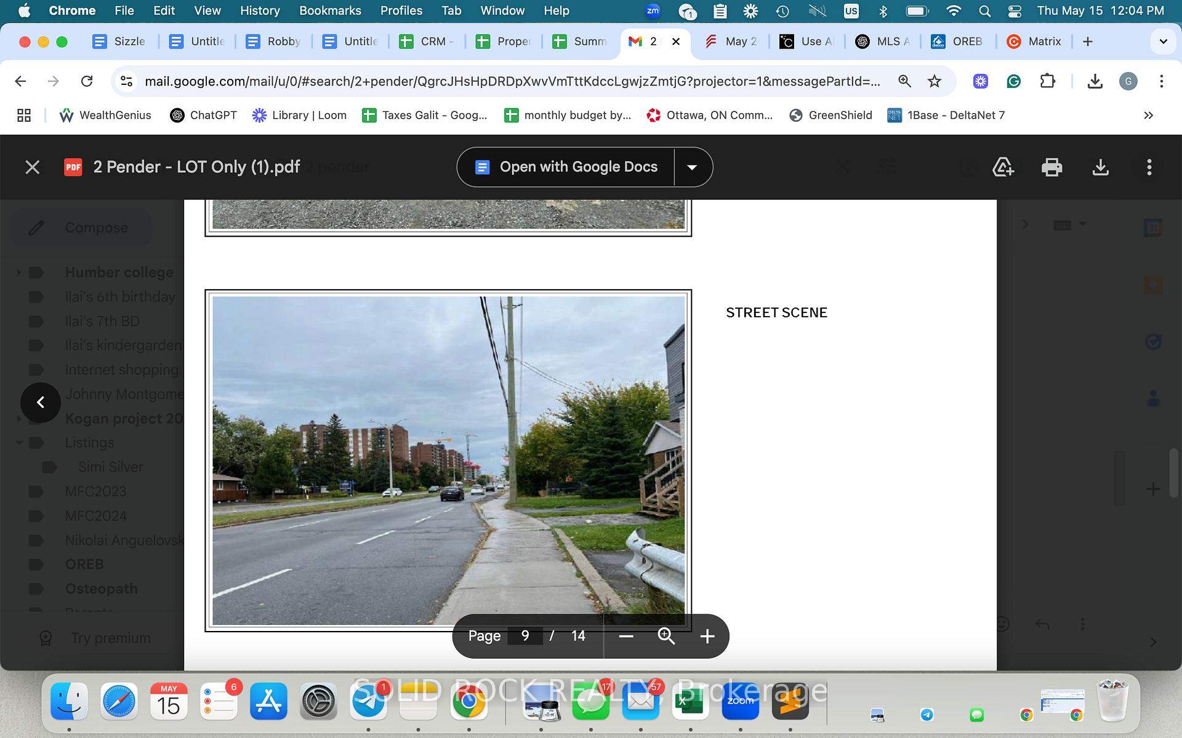The image size is (1182, 738).
Task: Open System Settings from the Dock
Action: pyautogui.click(x=318, y=701)
